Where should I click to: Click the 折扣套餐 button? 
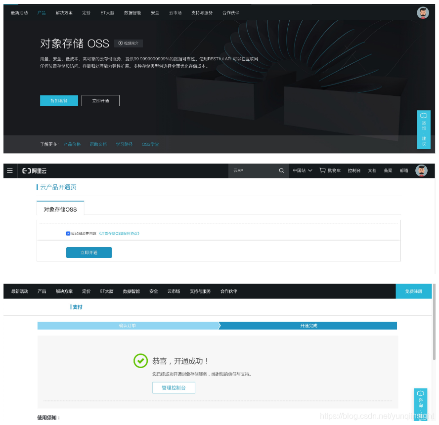point(59,101)
